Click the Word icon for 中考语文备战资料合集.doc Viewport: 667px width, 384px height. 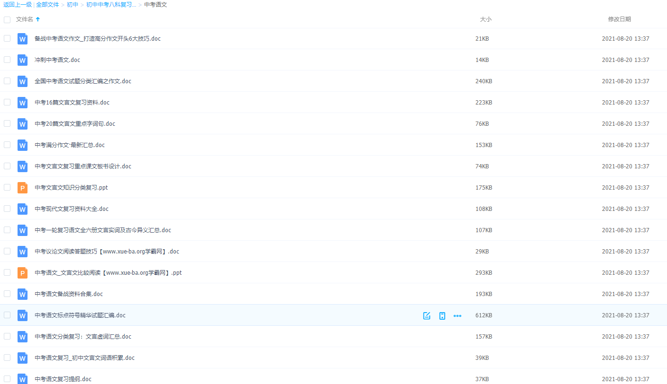pos(22,294)
